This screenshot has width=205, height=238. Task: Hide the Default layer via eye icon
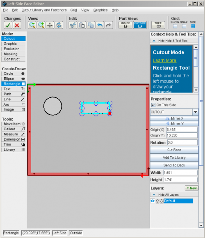[x=153, y=201]
